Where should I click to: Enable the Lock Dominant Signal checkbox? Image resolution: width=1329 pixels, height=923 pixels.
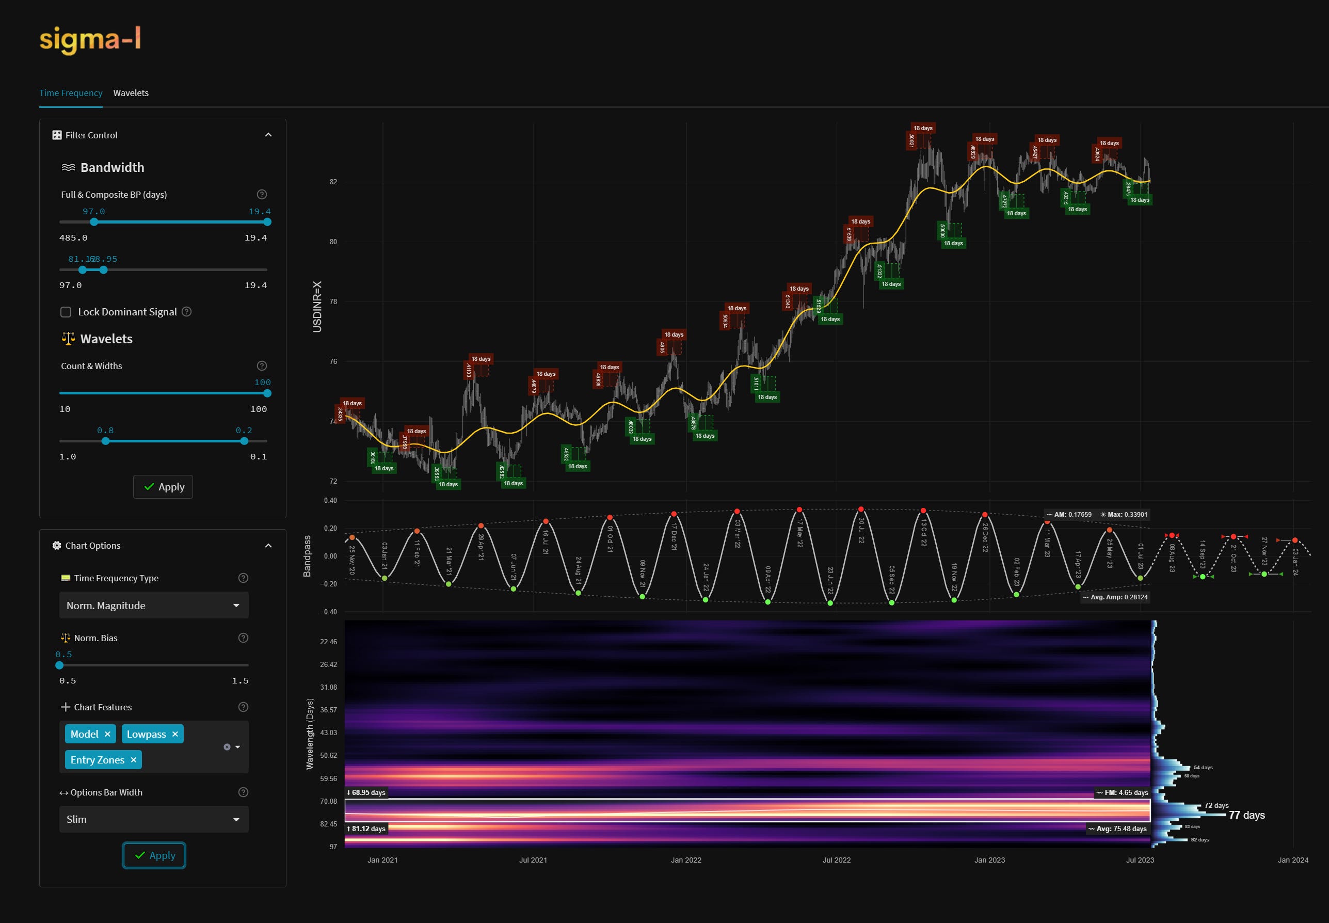[x=66, y=312]
